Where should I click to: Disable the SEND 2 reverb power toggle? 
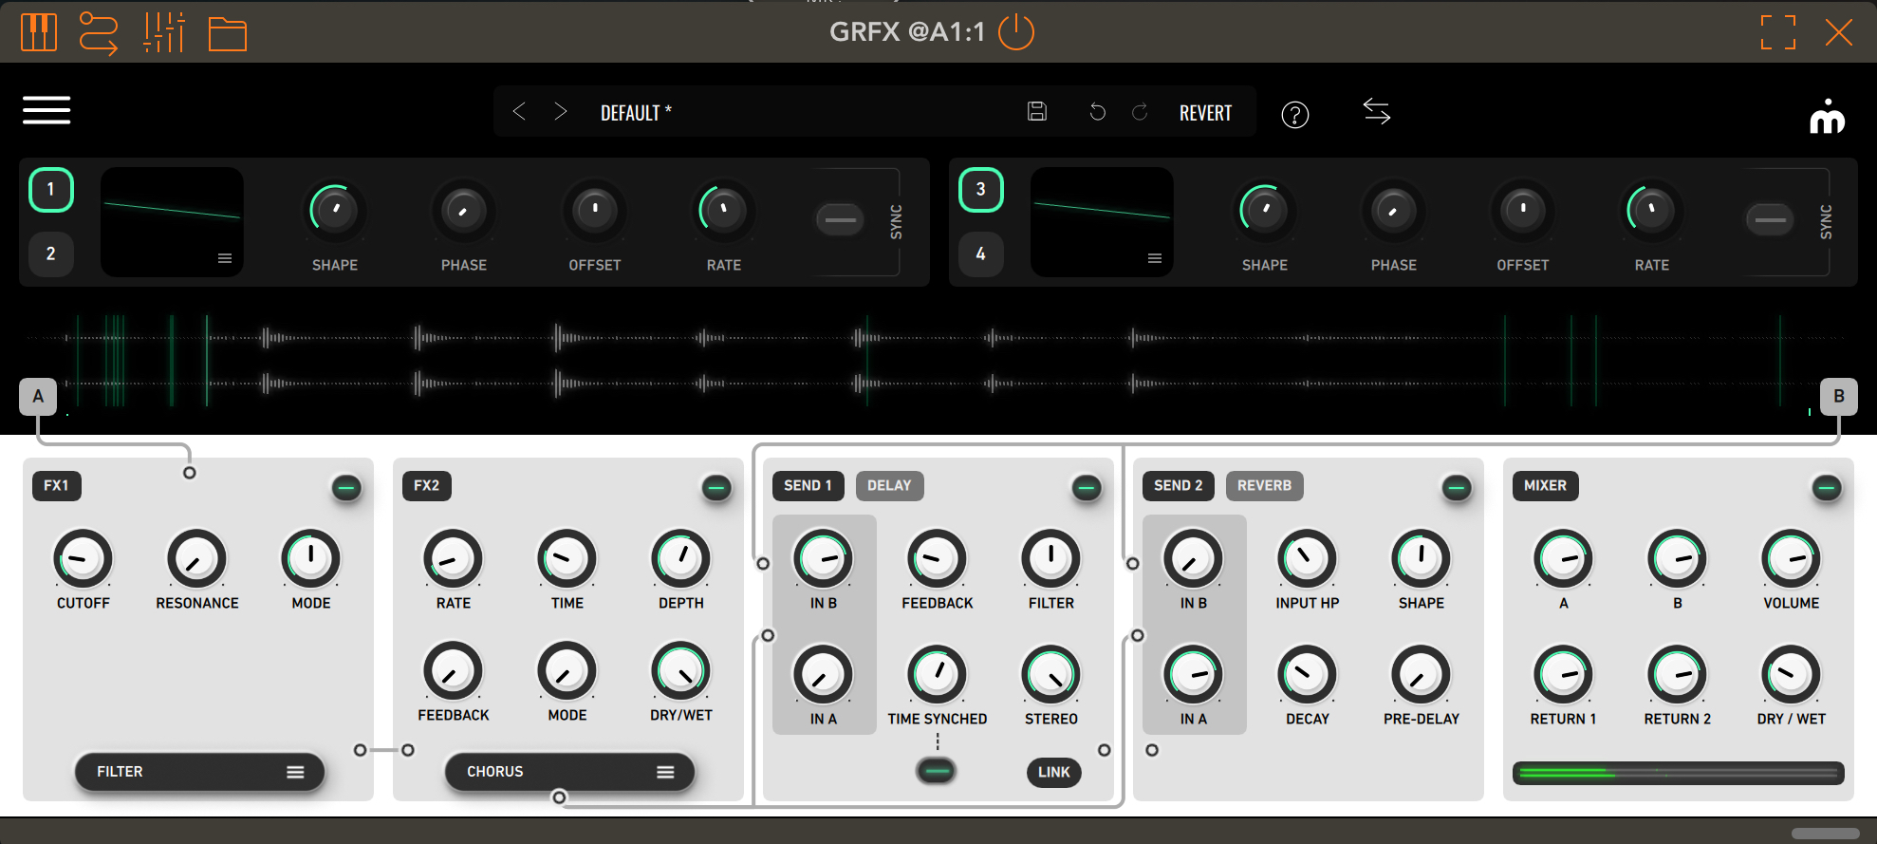(x=1456, y=488)
